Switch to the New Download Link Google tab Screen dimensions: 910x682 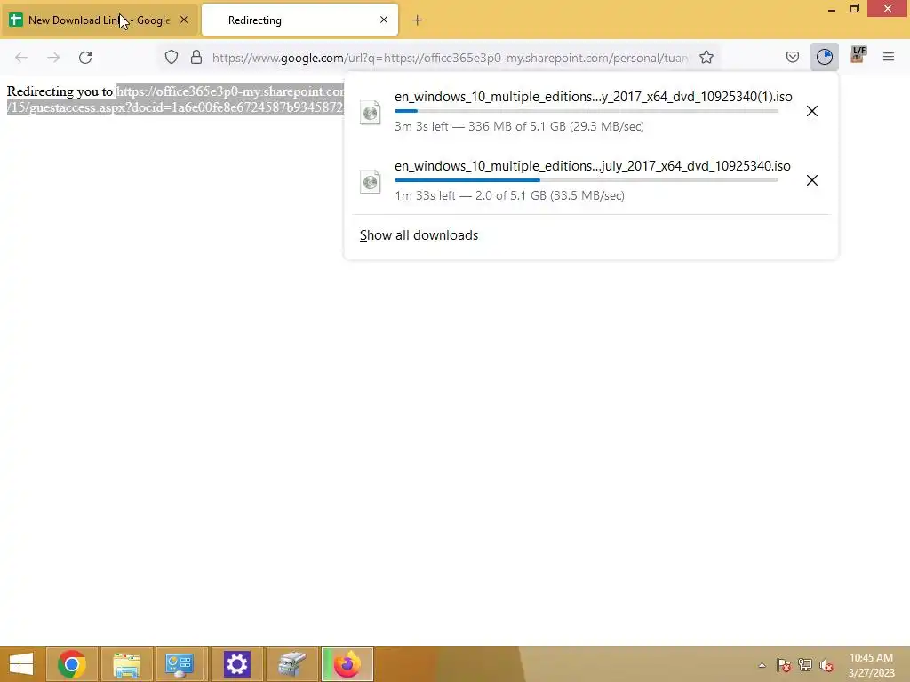(x=99, y=20)
